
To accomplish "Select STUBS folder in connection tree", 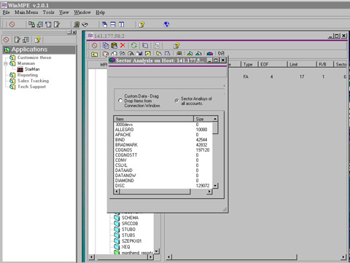I will point(128,235).
